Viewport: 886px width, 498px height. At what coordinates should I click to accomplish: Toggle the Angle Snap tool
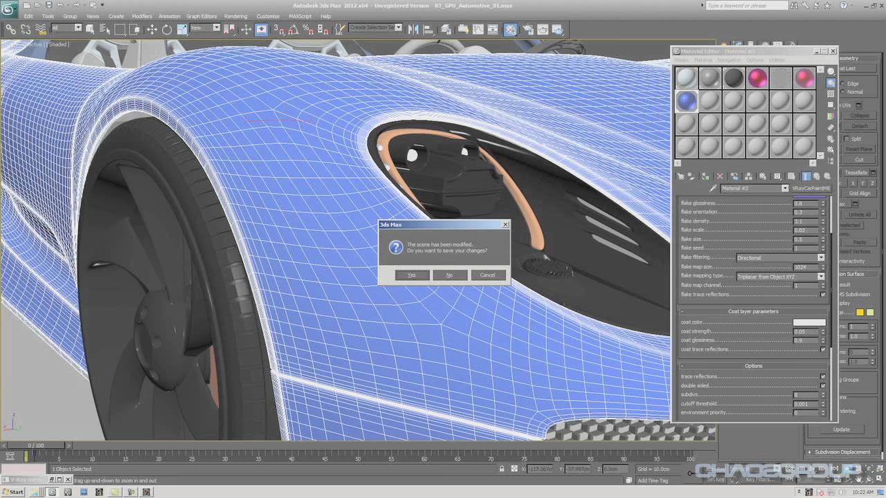[x=293, y=29]
